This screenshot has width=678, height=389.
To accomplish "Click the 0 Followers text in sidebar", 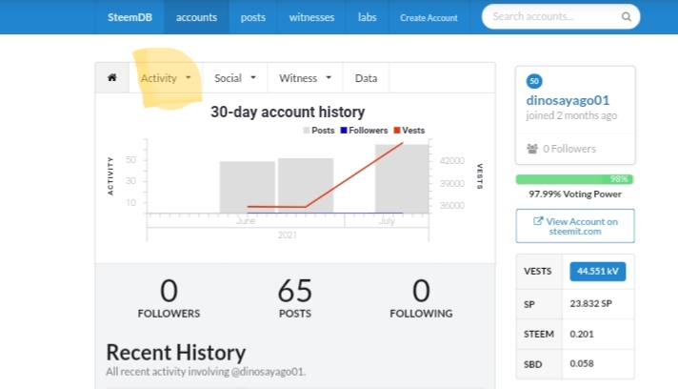I will 569,149.
